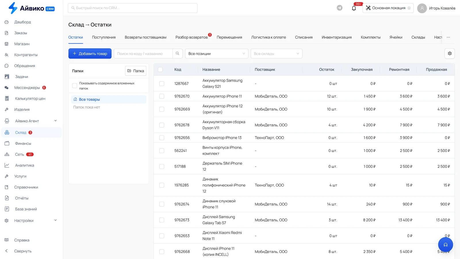Select checkbox for Аккумулятор iPhone 11 row

[x=162, y=96]
